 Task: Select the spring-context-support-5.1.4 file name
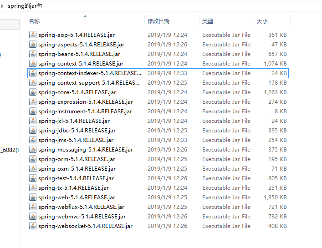tap(89, 82)
